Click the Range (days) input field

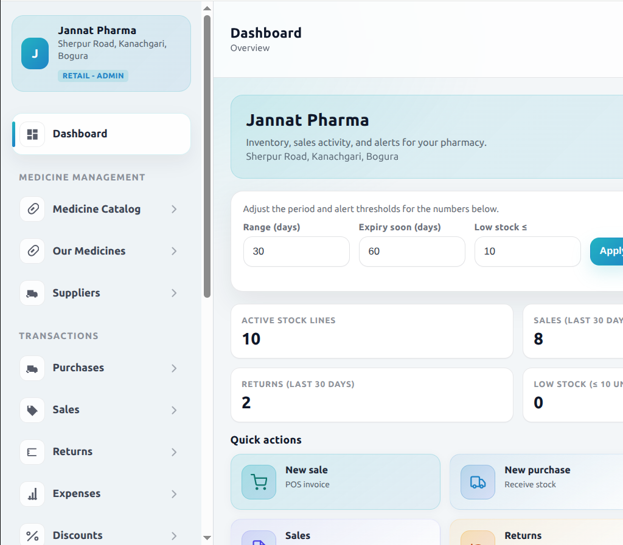(296, 252)
